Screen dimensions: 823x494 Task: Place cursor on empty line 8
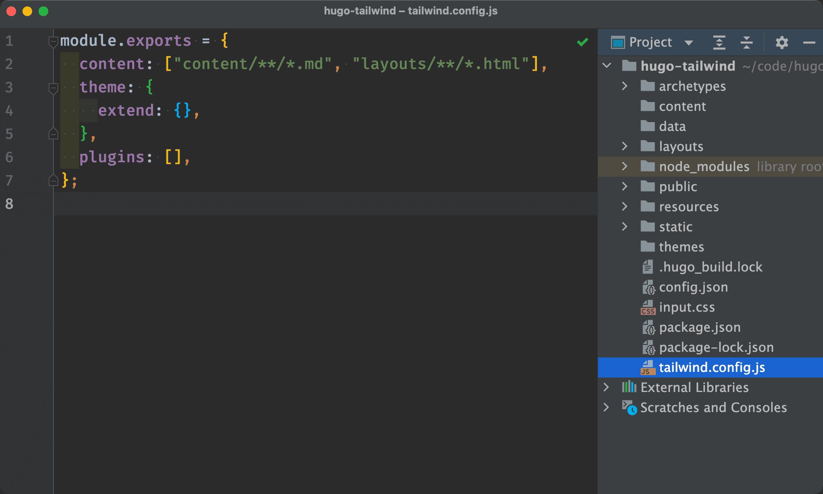[x=326, y=204]
